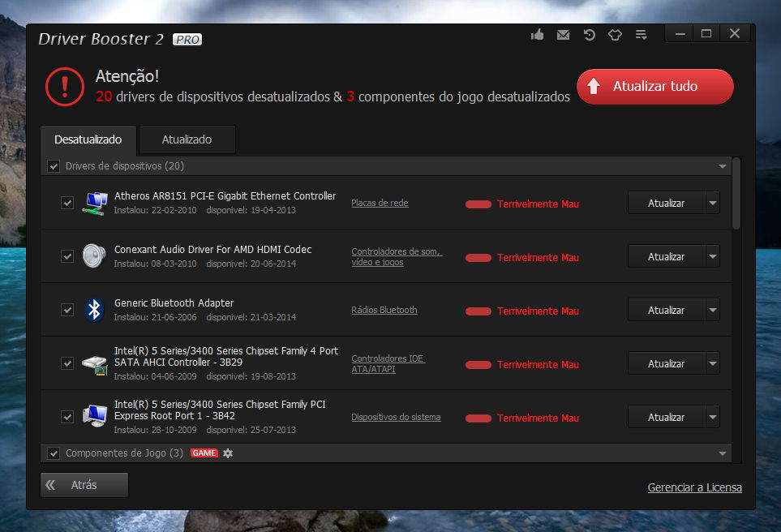
Task: Click red status pill on Bluetooth row
Action: click(x=478, y=311)
